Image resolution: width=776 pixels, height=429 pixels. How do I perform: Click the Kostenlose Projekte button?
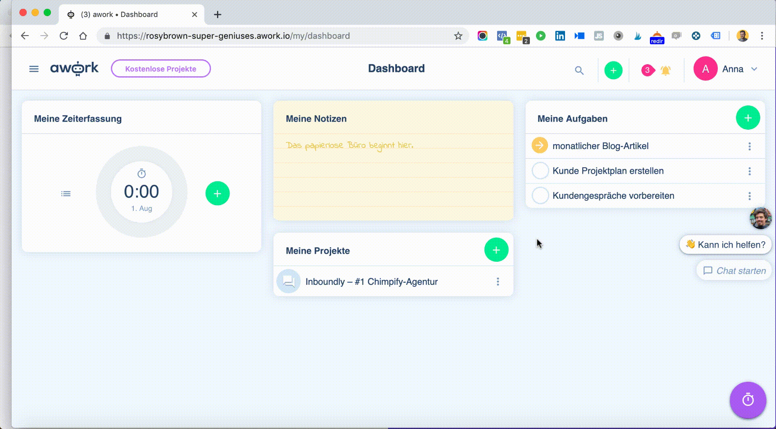pos(161,69)
